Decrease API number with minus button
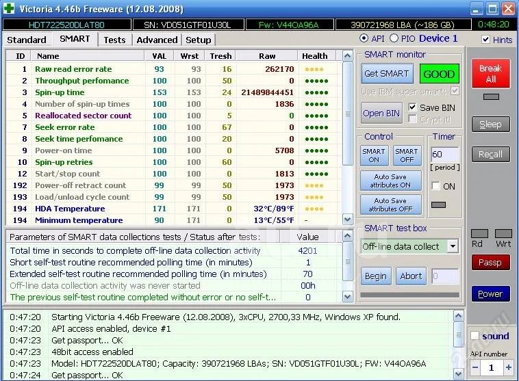 (475, 367)
